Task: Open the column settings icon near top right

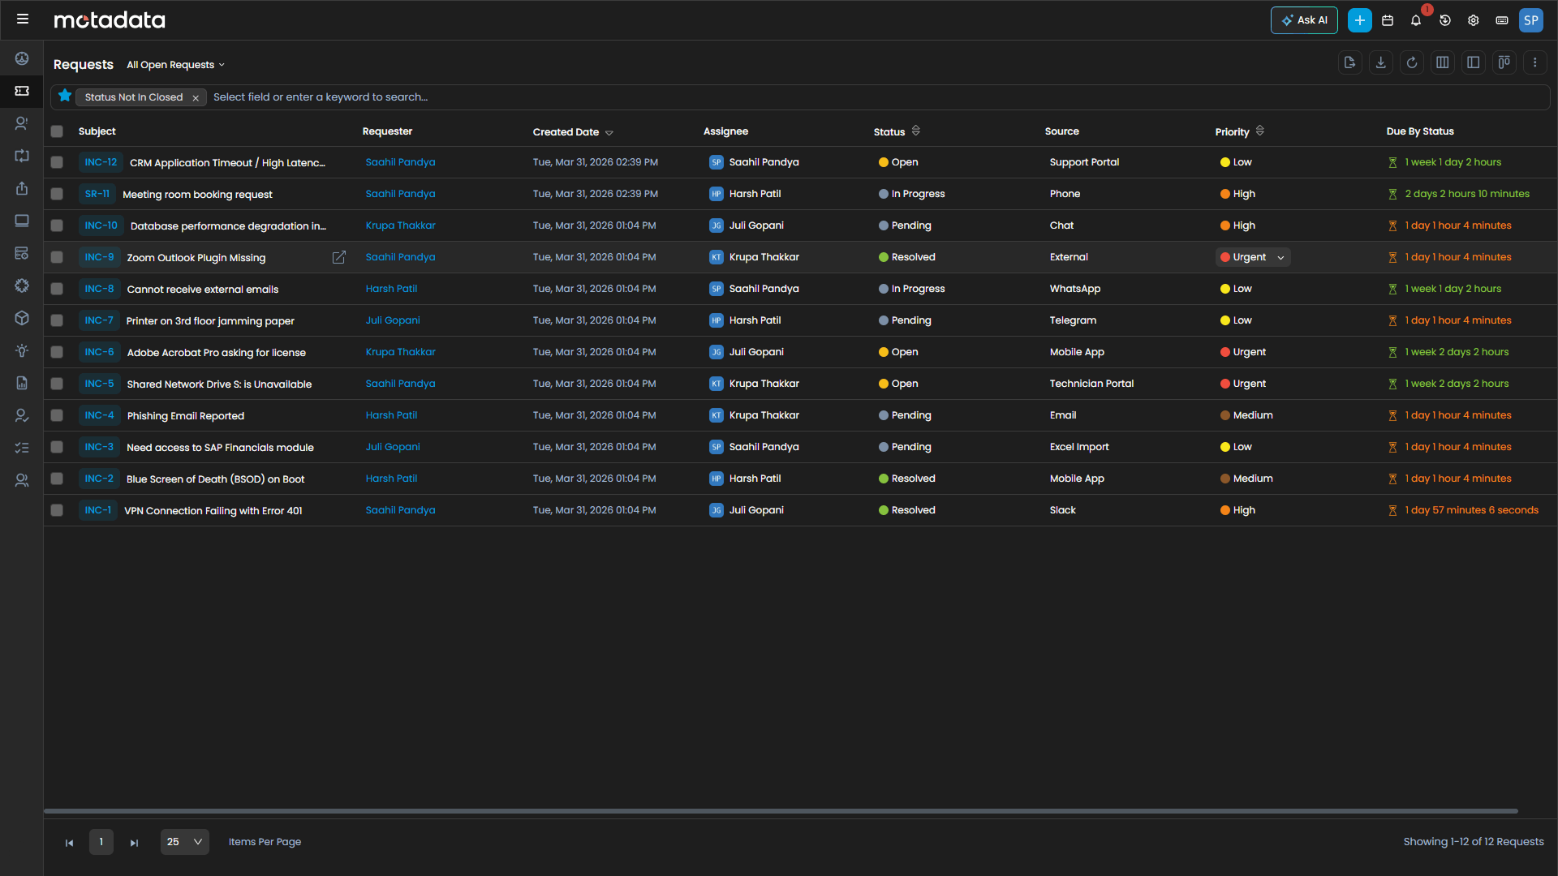Action: pos(1443,62)
